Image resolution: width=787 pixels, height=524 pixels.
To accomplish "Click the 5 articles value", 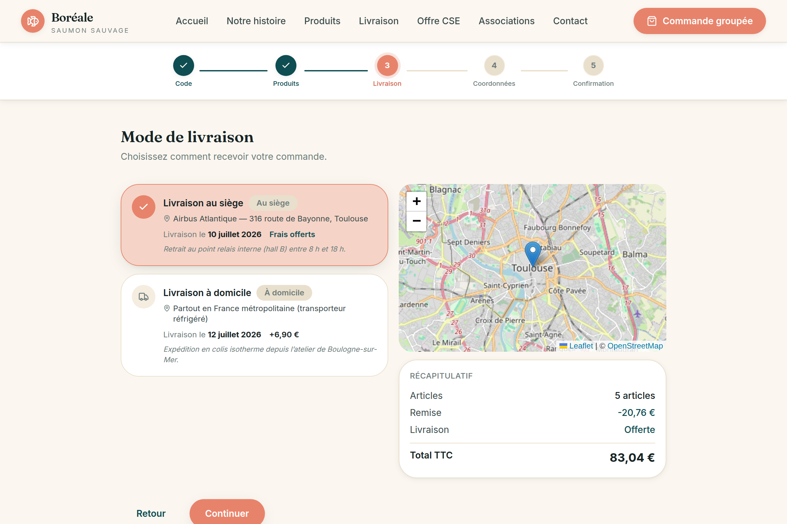I will (635, 396).
